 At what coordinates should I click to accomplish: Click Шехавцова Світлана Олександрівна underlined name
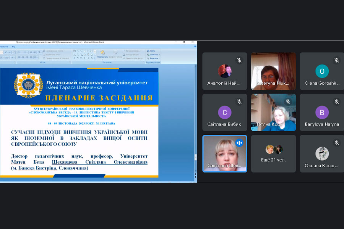pos(100,162)
